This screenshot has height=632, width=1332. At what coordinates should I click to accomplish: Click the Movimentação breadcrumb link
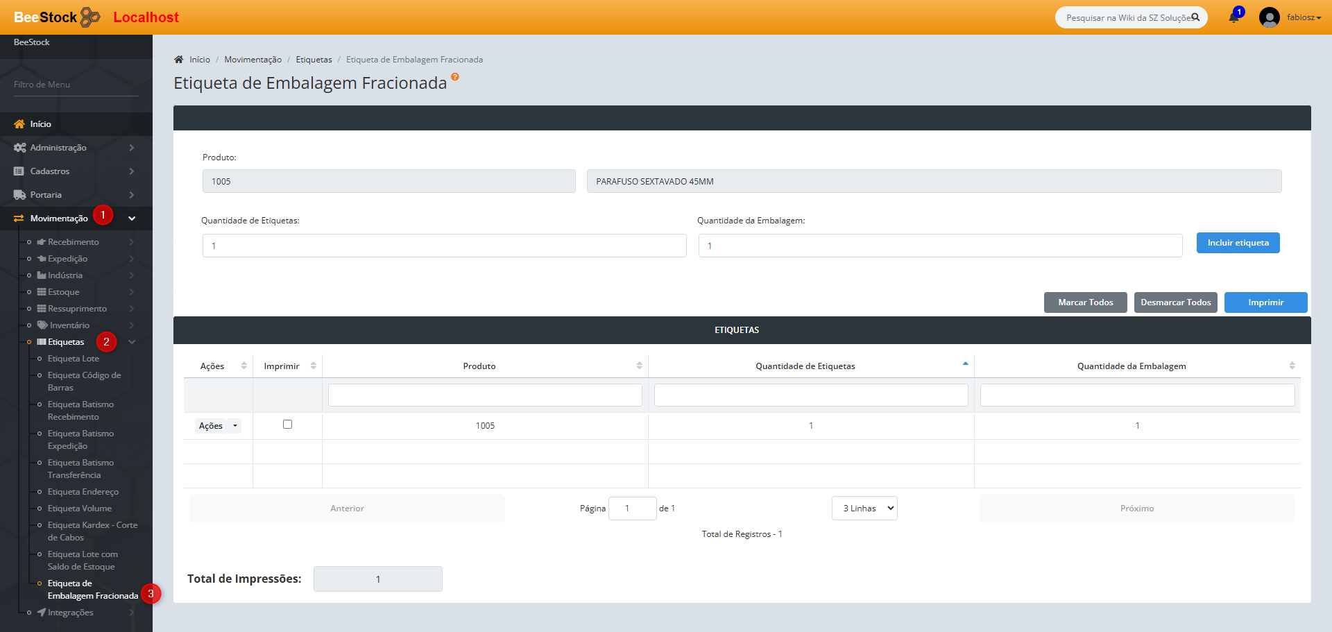point(253,60)
